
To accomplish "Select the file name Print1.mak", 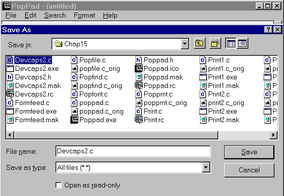I will click(x=224, y=85).
